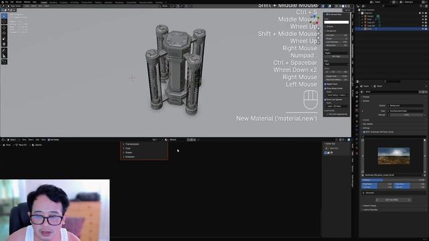Click the Font Size field
Image resolution: width=429 pixels, height=241 pixels.
coord(336,35)
